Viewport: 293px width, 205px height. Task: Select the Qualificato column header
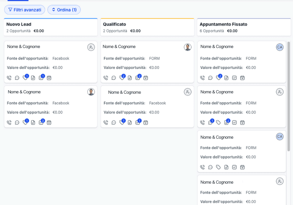147,27
